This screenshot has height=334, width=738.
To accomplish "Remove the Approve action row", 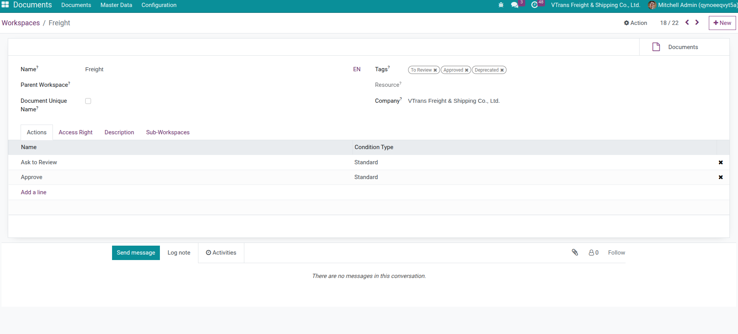I will [720, 177].
